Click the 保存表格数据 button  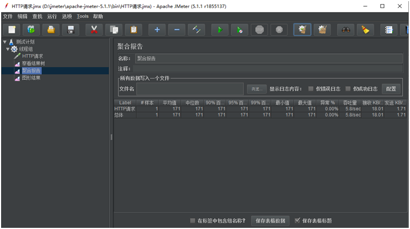(270, 220)
